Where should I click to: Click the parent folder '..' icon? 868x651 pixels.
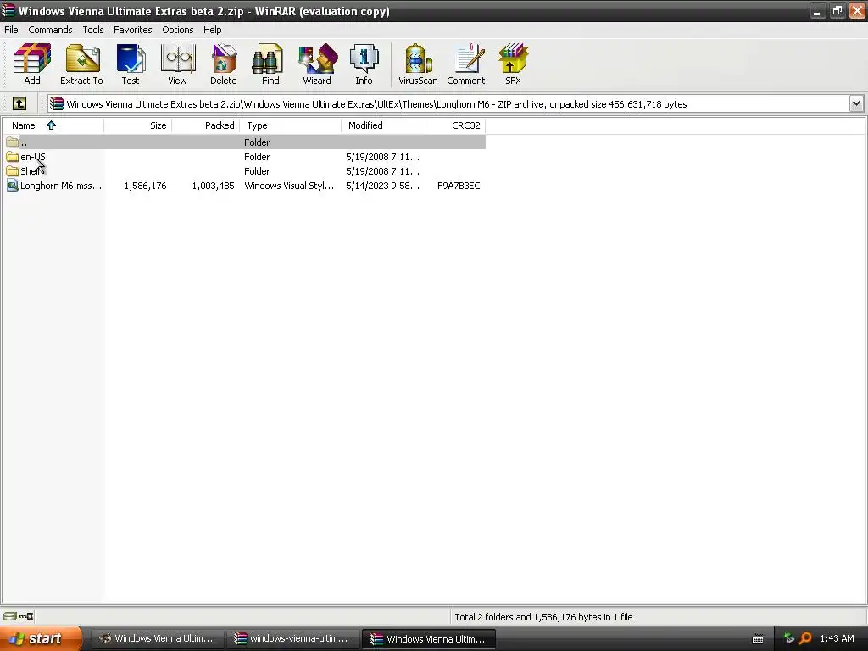[13, 142]
